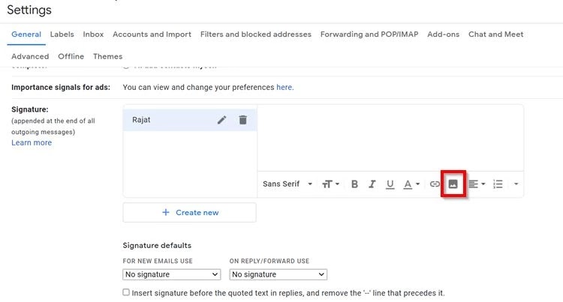Click the insert image icon
This screenshot has height=302, width=563.
tap(453, 184)
